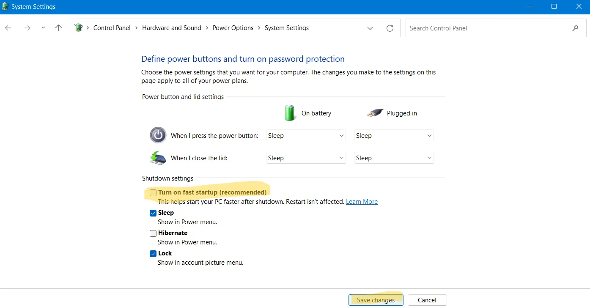
Task: Navigate to Power Options breadcrumb
Action: click(233, 28)
